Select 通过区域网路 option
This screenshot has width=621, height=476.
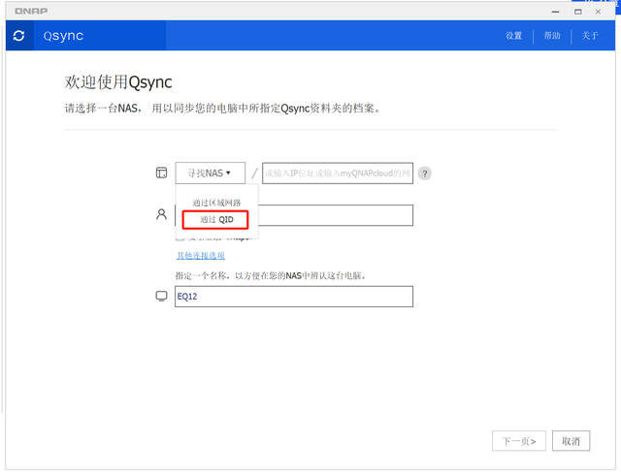point(216,203)
